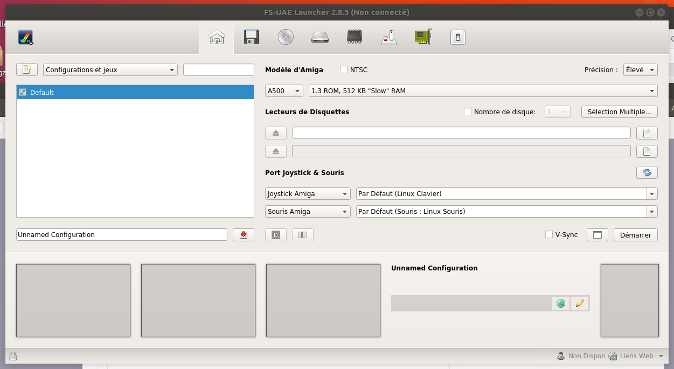
Task: Click the Non Dispon status user icon
Action: [561, 356]
